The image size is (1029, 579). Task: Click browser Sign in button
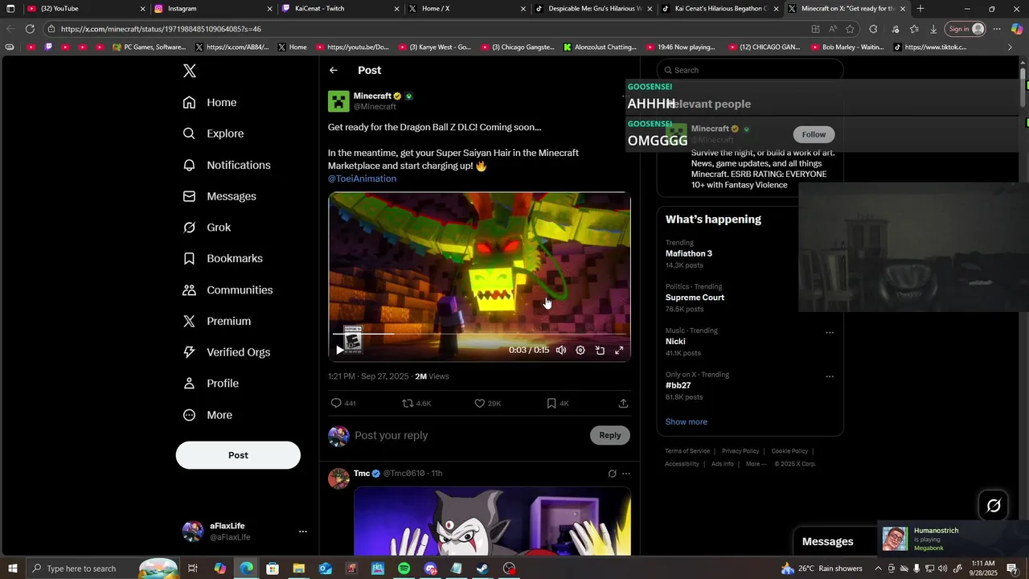(965, 29)
